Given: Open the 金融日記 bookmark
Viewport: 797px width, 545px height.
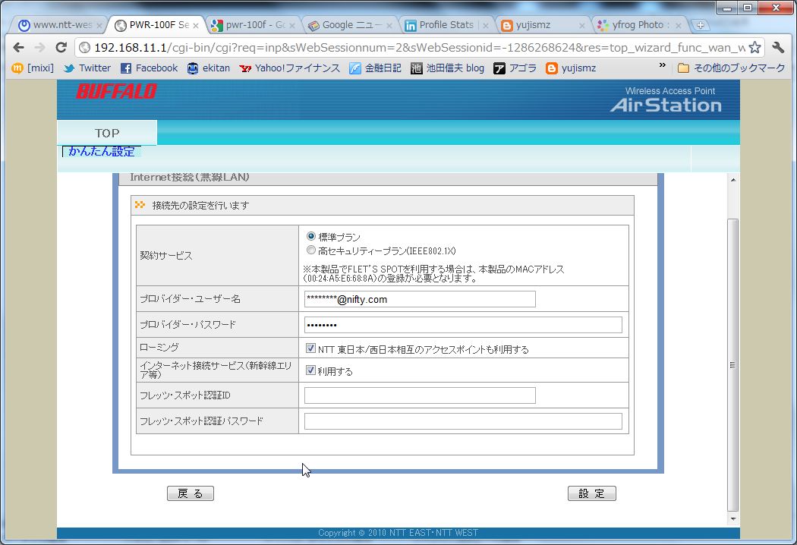Looking at the screenshot, I should [375, 68].
